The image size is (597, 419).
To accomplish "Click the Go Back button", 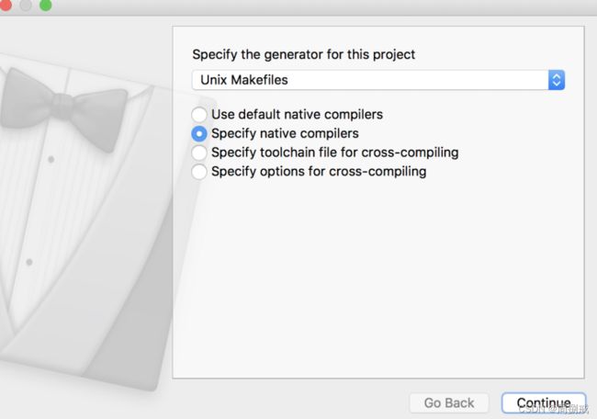I will 449,402.
